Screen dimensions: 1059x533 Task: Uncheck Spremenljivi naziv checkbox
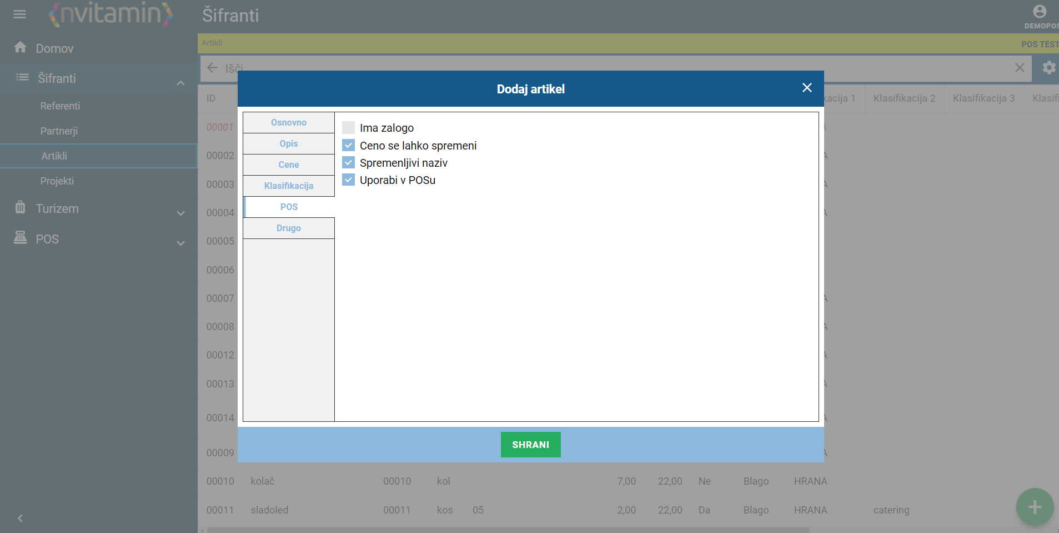[348, 163]
